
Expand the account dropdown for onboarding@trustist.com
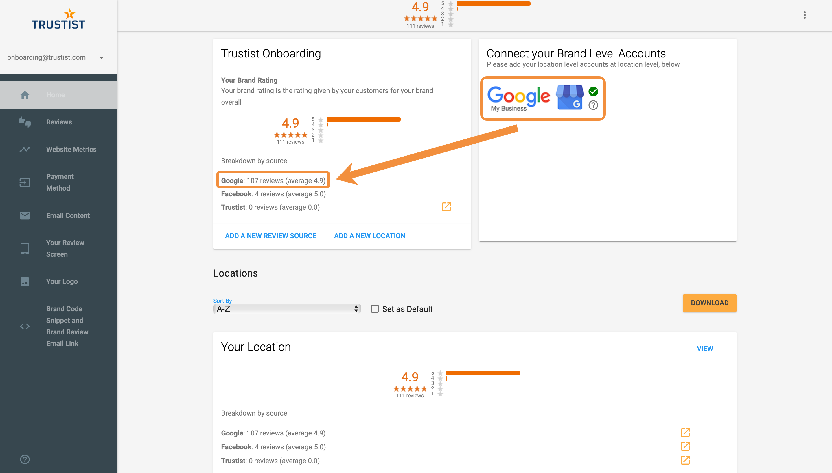click(x=102, y=57)
